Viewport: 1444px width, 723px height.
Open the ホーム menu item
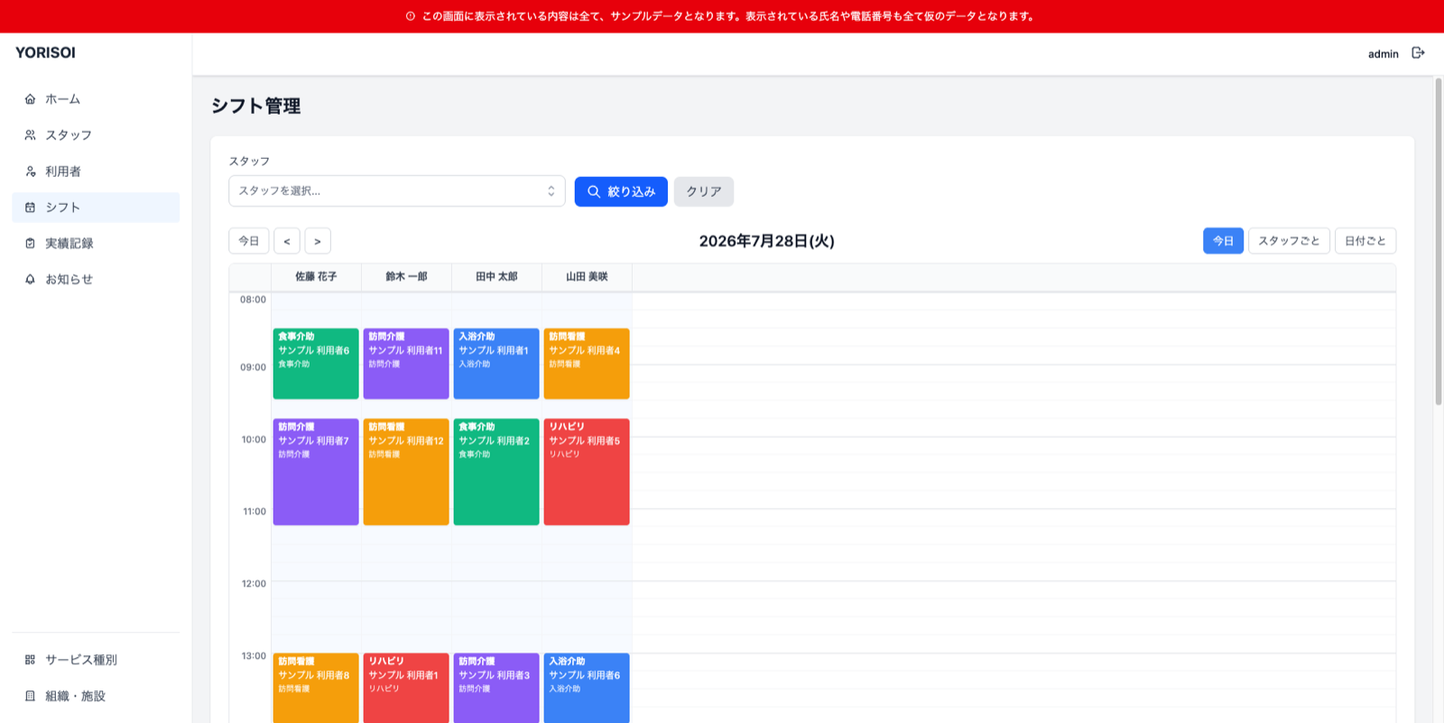coord(96,99)
